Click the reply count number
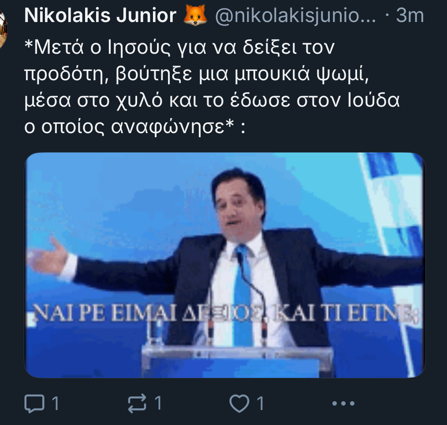Viewport: 447px width, 425px height. pyautogui.click(x=56, y=403)
